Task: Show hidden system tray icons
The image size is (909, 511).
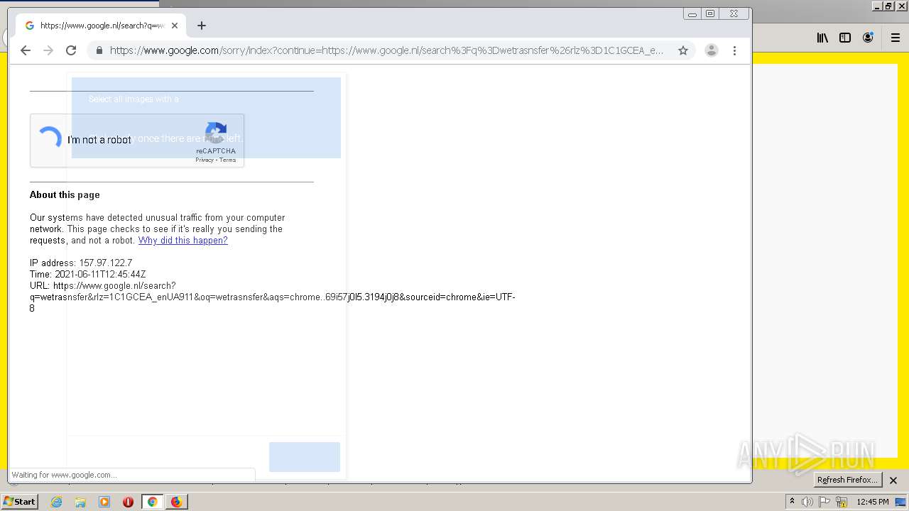Action: [792, 502]
